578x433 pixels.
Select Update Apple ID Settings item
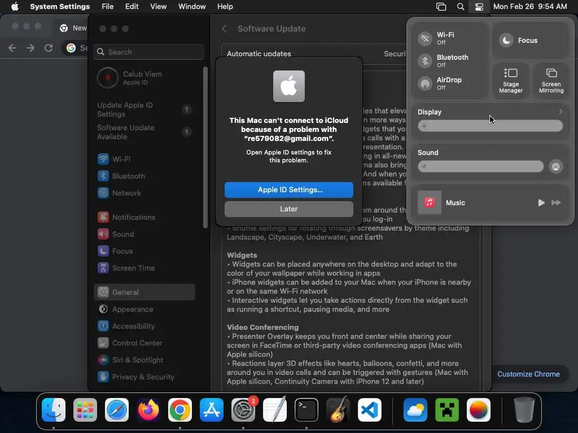click(144, 109)
